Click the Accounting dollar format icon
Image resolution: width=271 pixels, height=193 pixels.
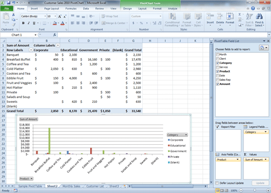(133, 23)
